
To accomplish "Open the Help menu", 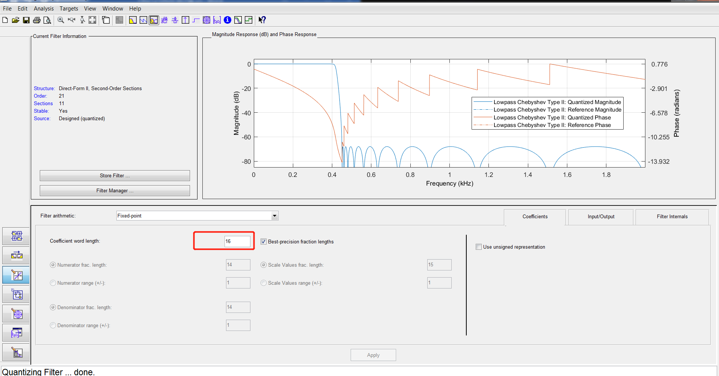I will point(135,8).
